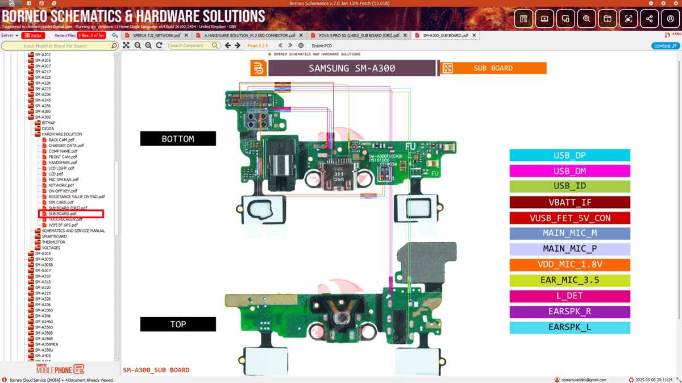Viewport: 682px width, 383px height.
Task: Open the notes/document list icon in header
Action: [523, 19]
